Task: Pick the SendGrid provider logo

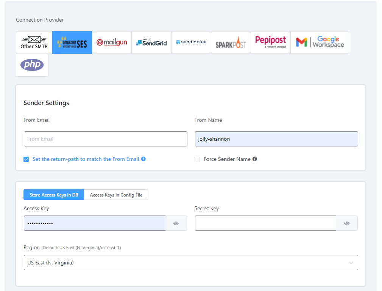Action: (x=151, y=42)
